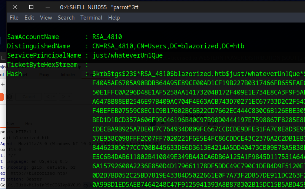Click the just/whateverUn1Que SPN value

coord(127,55)
